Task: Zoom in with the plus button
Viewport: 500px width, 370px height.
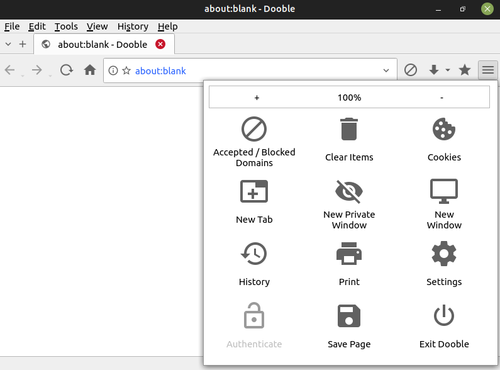Action: (x=257, y=98)
